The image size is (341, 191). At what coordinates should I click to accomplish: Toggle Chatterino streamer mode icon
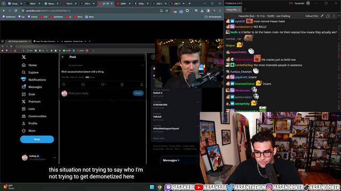[291, 3]
